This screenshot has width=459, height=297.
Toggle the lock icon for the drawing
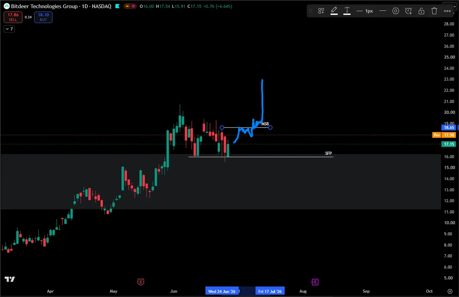tap(421, 11)
